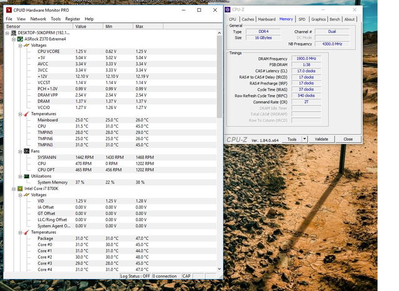Viewport: 399px width, 291px height.
Task: Click the Intel Core Temperatures thermometer icon
Action: 26,232
